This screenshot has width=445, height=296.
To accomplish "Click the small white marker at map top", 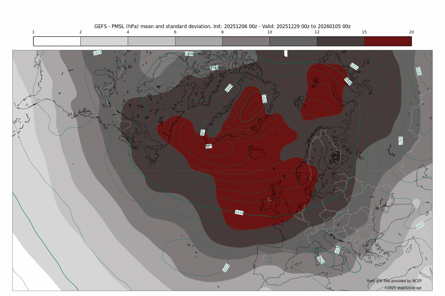I will tap(286, 54).
